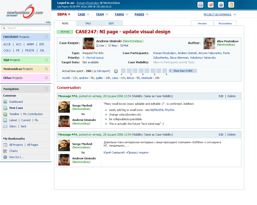The image size is (257, 205).
Task: Click the Charts icon in My Bookmarks
Action: coord(5,151)
